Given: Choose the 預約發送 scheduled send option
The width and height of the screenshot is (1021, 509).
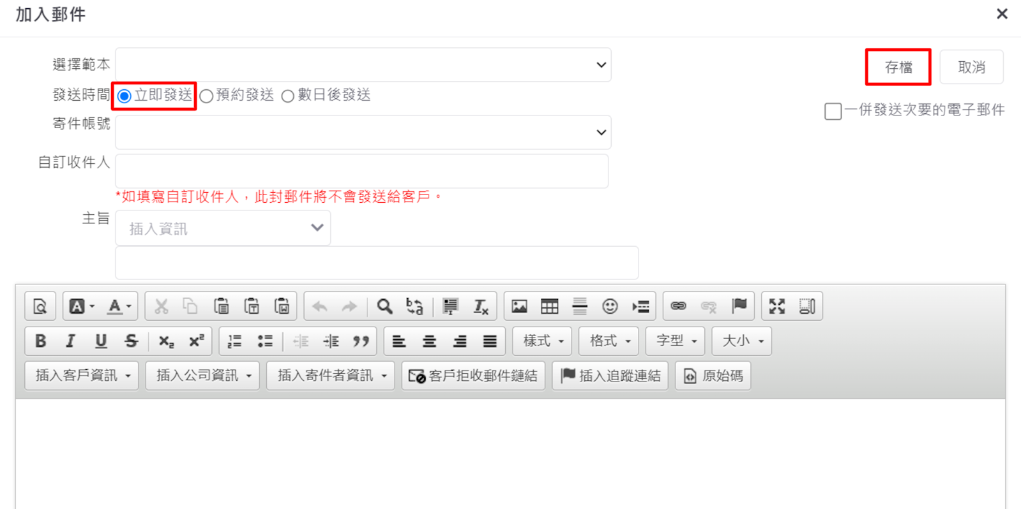Looking at the screenshot, I should point(206,96).
